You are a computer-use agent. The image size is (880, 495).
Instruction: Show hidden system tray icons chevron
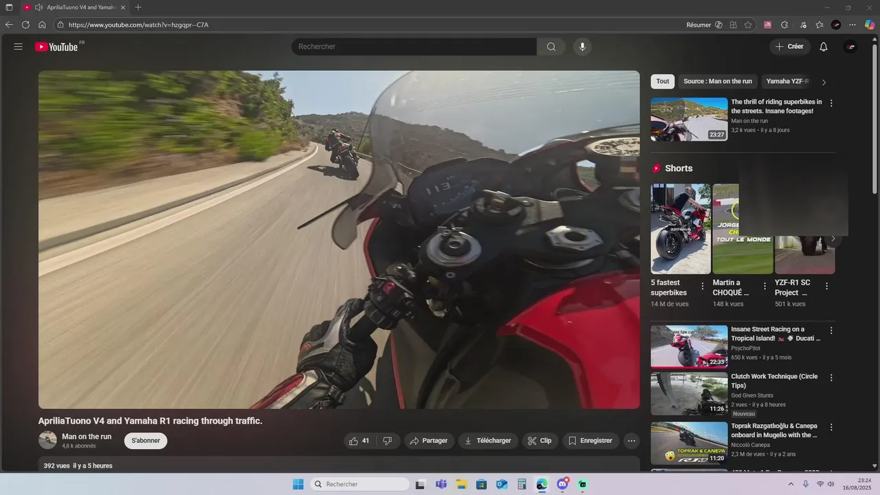point(791,485)
